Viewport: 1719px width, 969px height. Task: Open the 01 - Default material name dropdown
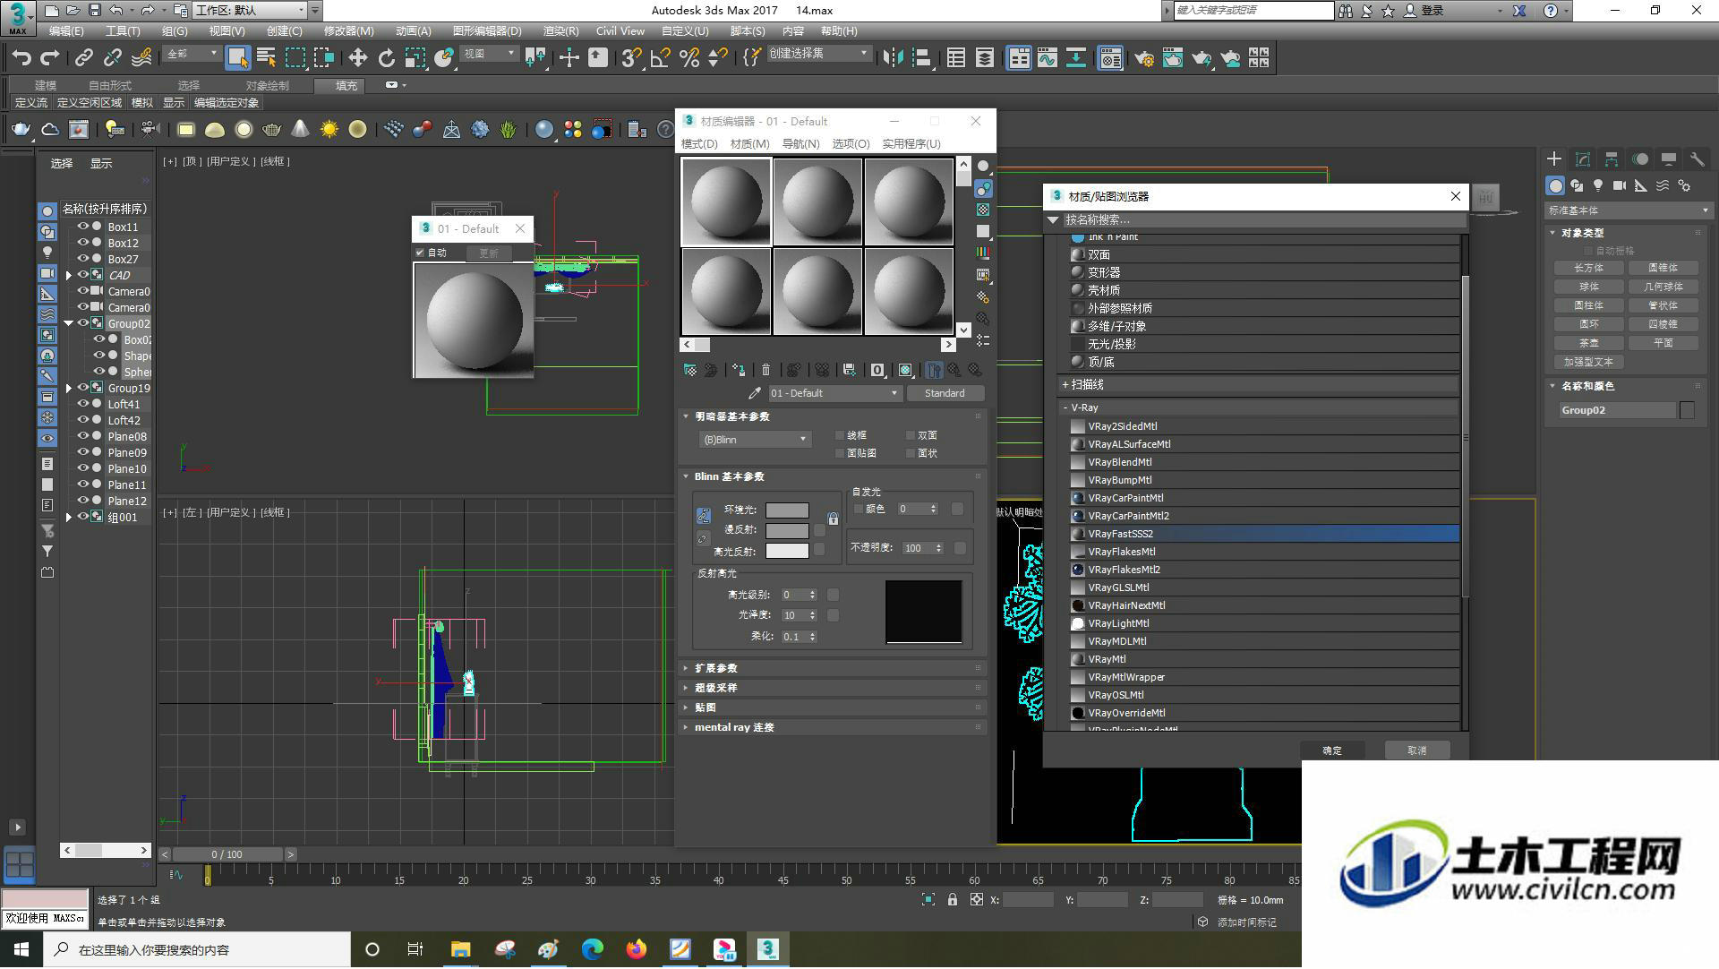[834, 393]
